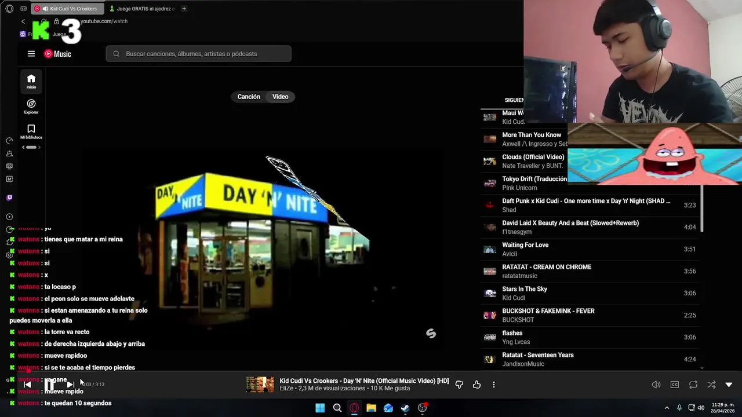This screenshot has width=742, height=417.
Task: Go back with the browser back arrow
Action: (x=23, y=21)
